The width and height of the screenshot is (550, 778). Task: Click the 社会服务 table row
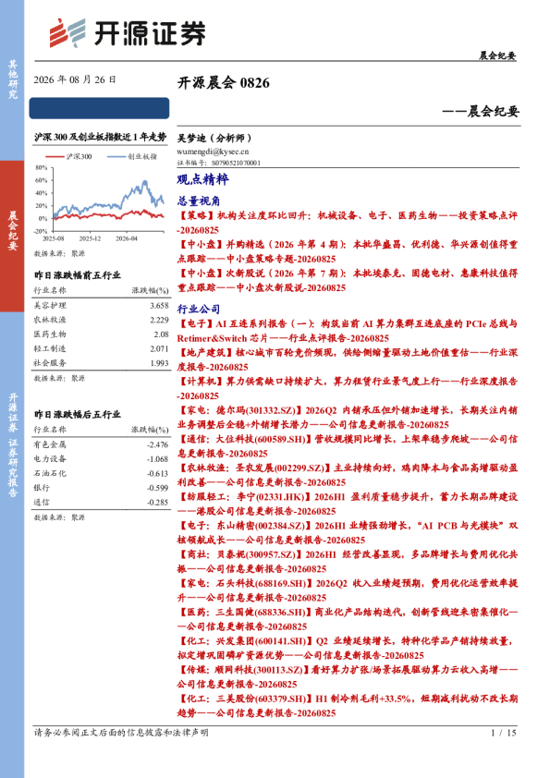(102, 363)
